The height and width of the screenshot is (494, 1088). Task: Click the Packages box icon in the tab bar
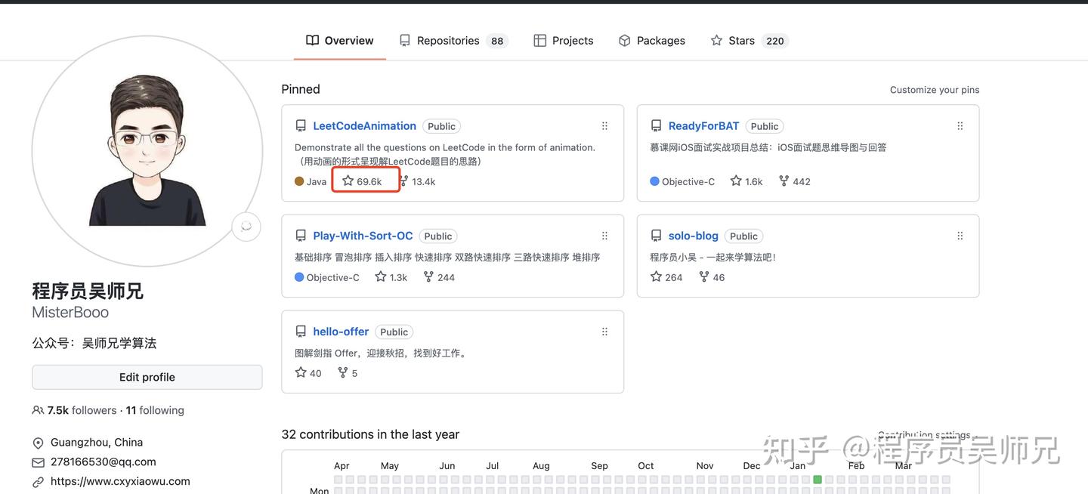pyautogui.click(x=624, y=40)
